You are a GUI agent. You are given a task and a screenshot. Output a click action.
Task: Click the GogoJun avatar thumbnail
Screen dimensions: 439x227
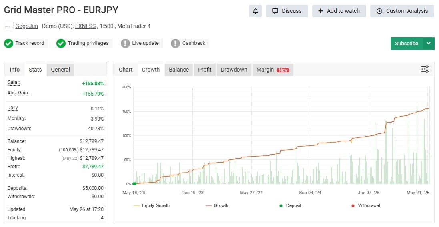click(9, 26)
